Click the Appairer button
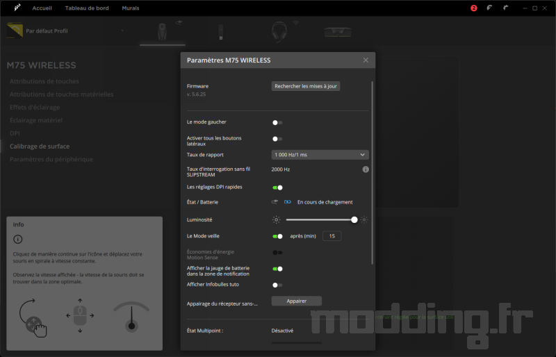 (x=297, y=301)
